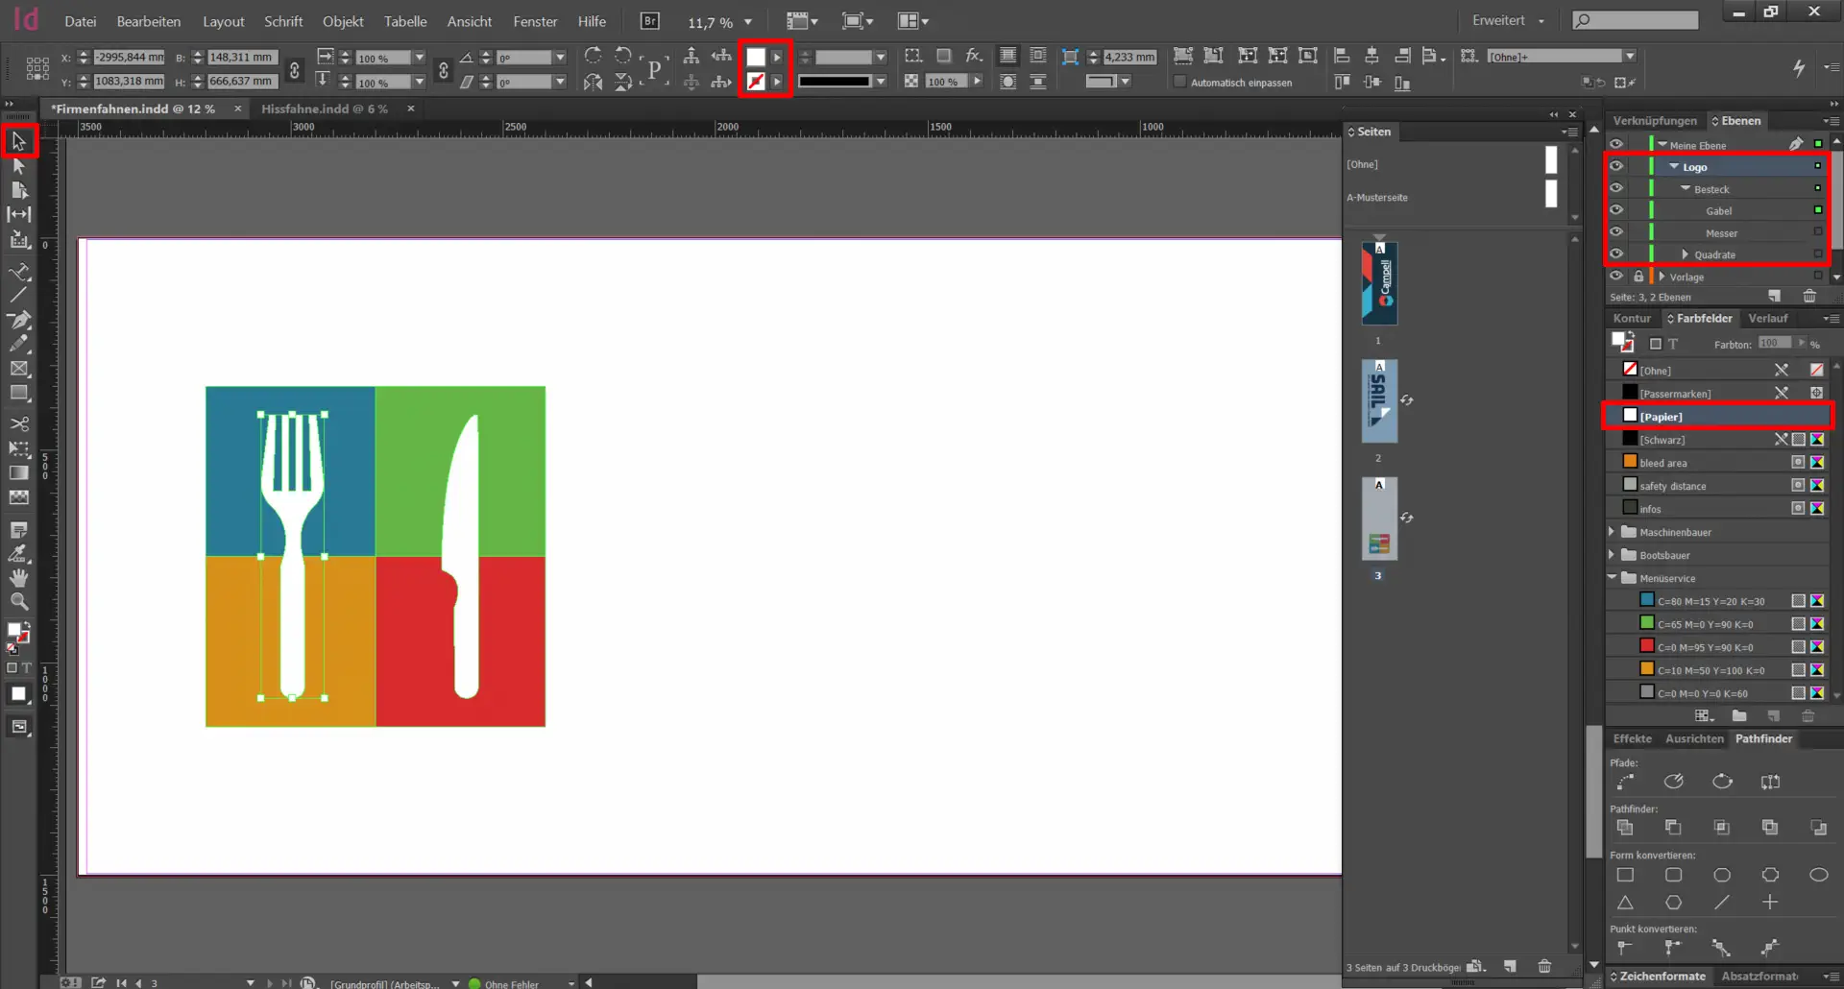Enable Automatisch einpassen checkbox
The width and height of the screenshot is (1844, 989).
[x=1180, y=83]
